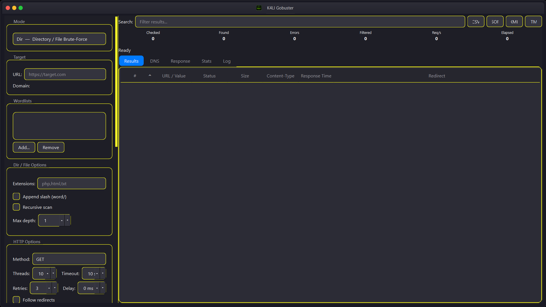Click the left panel vertical scrollbar
The width and height of the screenshot is (546, 307).
(x=116, y=82)
